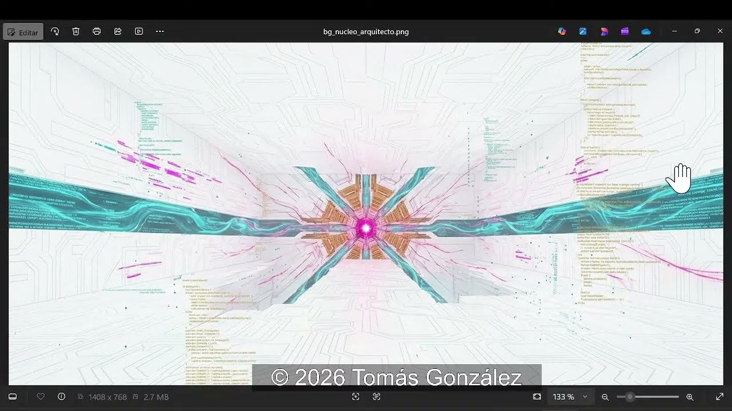
Task: Open the OneDrive cloud icon
Action: click(x=646, y=31)
